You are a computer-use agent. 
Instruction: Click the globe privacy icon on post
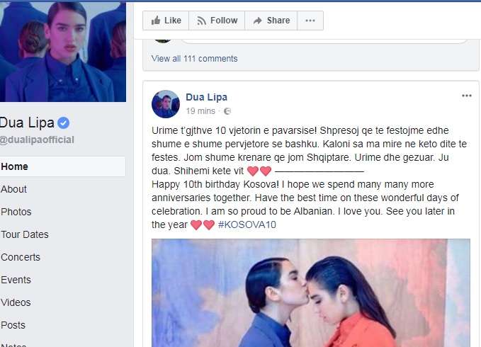(227, 111)
